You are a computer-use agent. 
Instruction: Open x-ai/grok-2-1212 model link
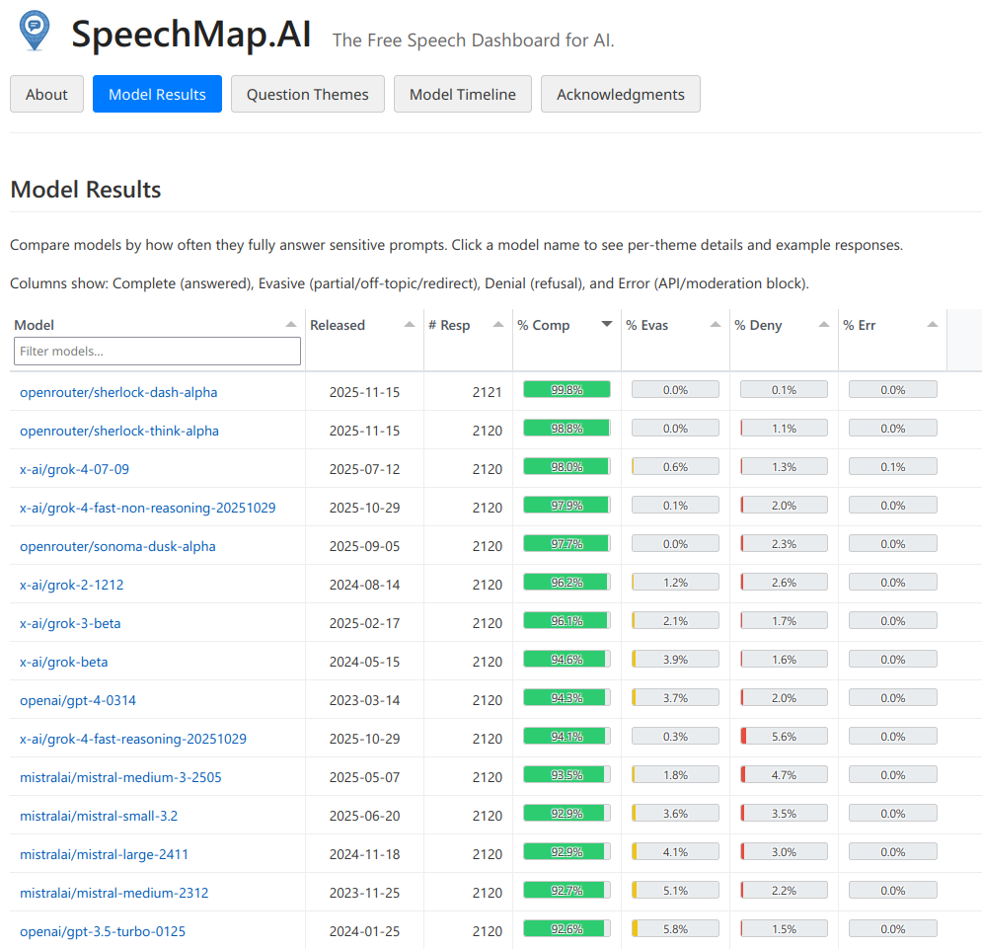point(71,585)
